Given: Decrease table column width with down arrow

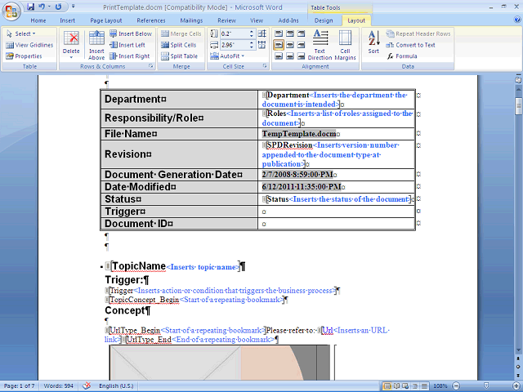Looking at the screenshot, I should click(252, 47).
